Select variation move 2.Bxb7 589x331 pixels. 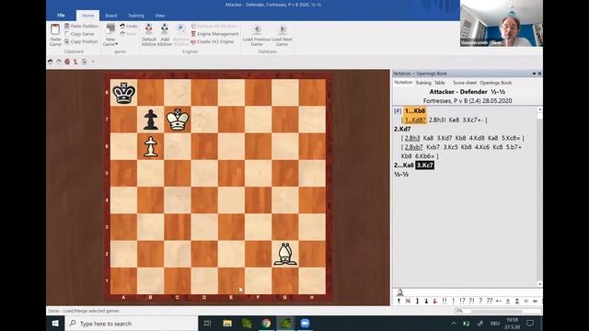tap(413, 147)
